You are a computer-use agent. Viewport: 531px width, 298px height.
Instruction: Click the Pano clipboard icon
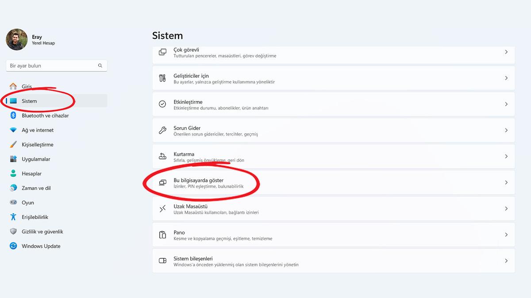[x=162, y=235]
